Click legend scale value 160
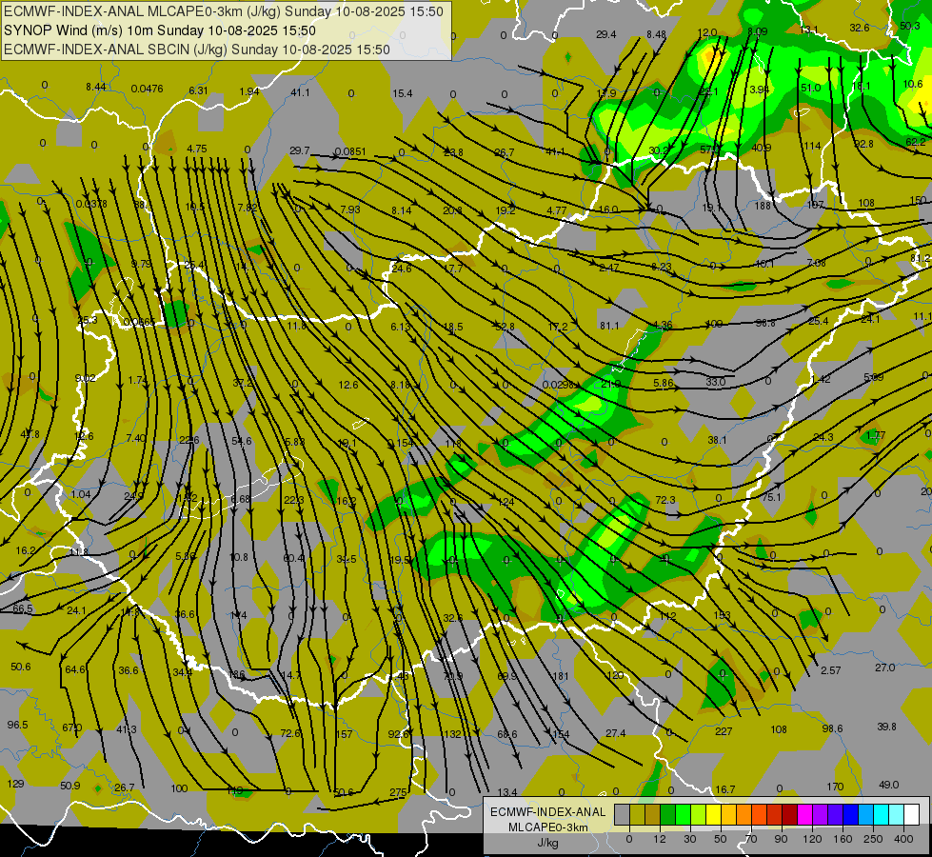This screenshot has width=932, height=857. click(x=843, y=839)
